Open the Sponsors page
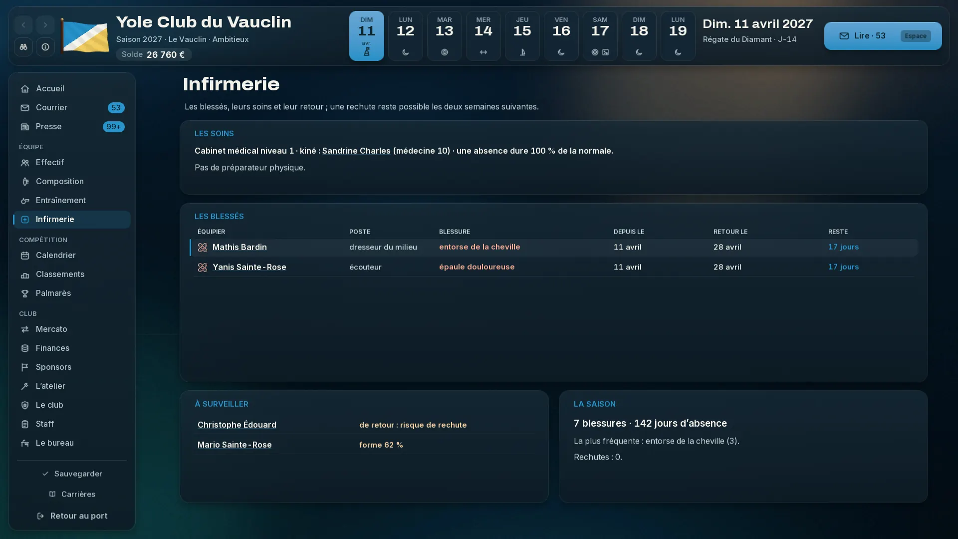The image size is (958, 539). [72, 367]
